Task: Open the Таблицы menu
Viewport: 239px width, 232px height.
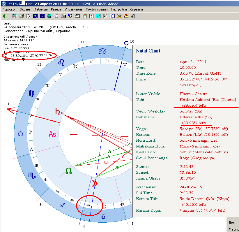Action: (41, 9)
